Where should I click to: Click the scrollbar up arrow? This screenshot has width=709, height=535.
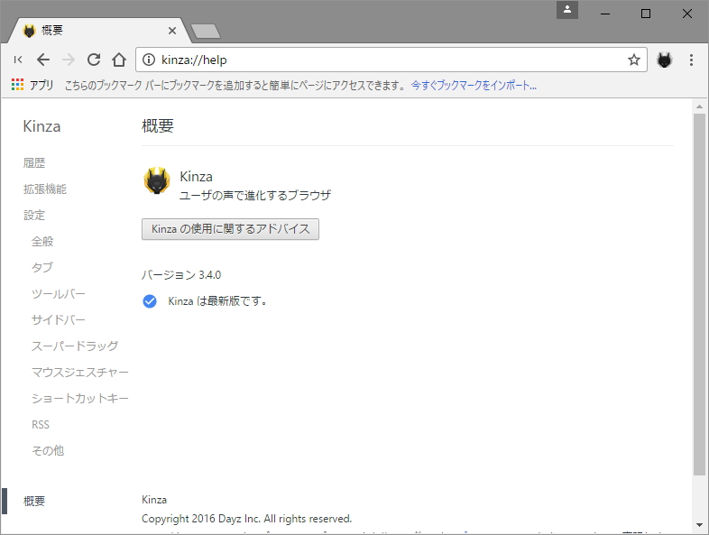click(x=699, y=106)
